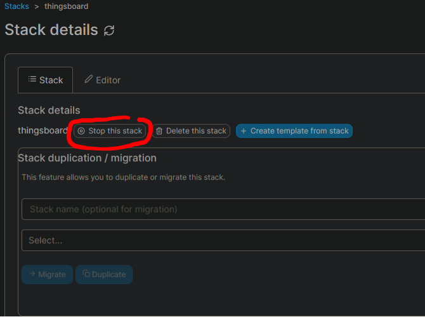
Task: Hit the Migrate button
Action: coord(47,274)
